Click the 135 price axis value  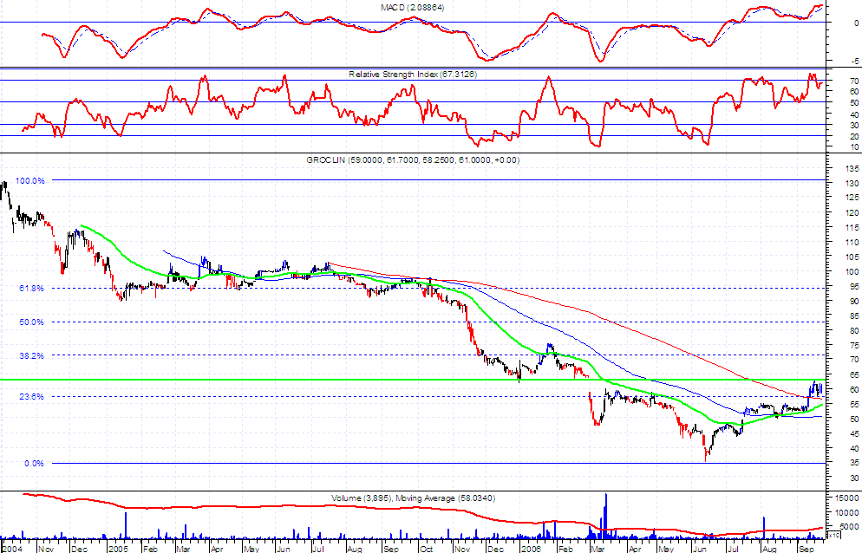[853, 169]
